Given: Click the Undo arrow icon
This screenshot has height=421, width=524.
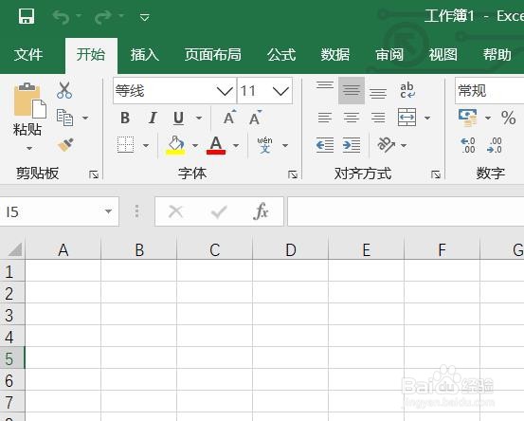Looking at the screenshot, I should pyautogui.click(x=62, y=17).
